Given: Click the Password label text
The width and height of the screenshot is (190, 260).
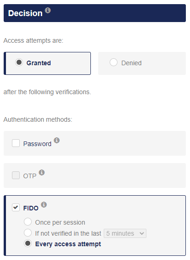Looking at the screenshot, I should point(37,144).
